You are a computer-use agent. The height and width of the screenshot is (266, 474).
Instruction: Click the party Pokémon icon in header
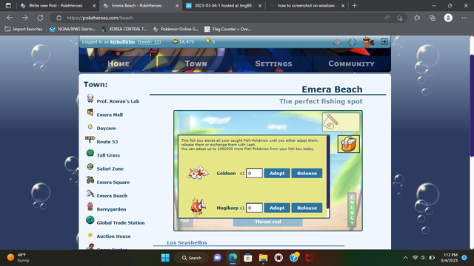pyautogui.click(x=368, y=42)
